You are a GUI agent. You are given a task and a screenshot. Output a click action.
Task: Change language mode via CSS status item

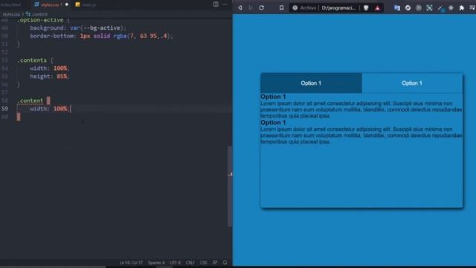click(203, 263)
